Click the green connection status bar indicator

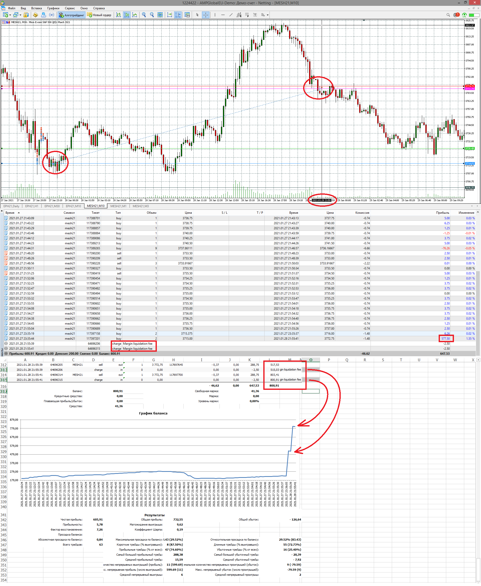click(x=474, y=15)
